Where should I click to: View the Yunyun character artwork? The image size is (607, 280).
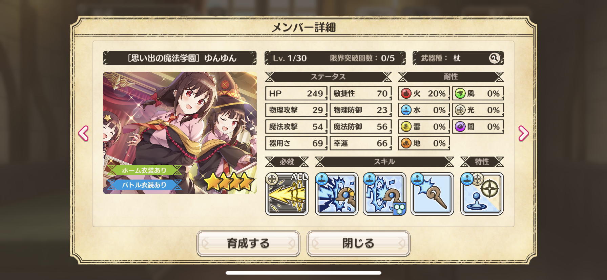(180, 133)
